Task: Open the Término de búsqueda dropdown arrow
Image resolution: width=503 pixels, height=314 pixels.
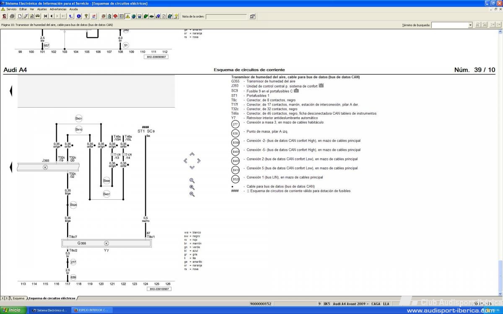Action: 470,25
